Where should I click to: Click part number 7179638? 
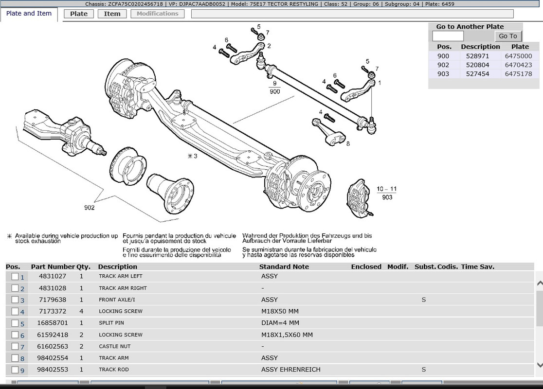(x=52, y=300)
